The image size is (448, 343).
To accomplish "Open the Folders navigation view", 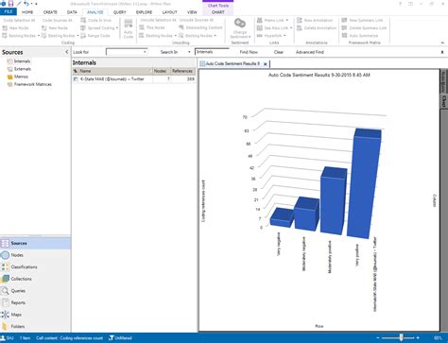I will pos(35,326).
